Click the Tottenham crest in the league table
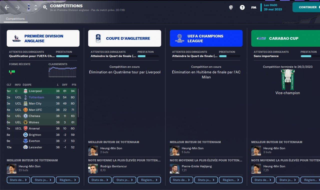Screen dimensions: 320x190 point(25,97)
